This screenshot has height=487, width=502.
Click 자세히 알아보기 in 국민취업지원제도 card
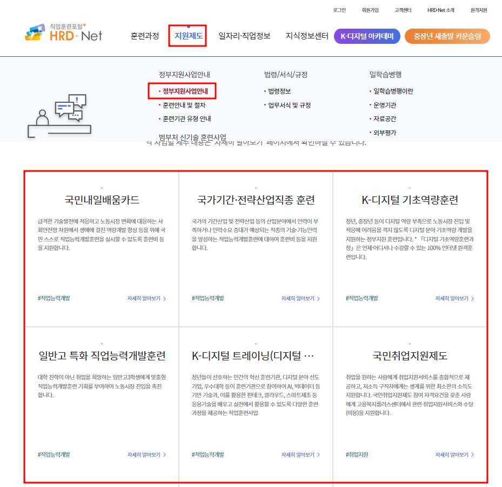click(x=454, y=455)
